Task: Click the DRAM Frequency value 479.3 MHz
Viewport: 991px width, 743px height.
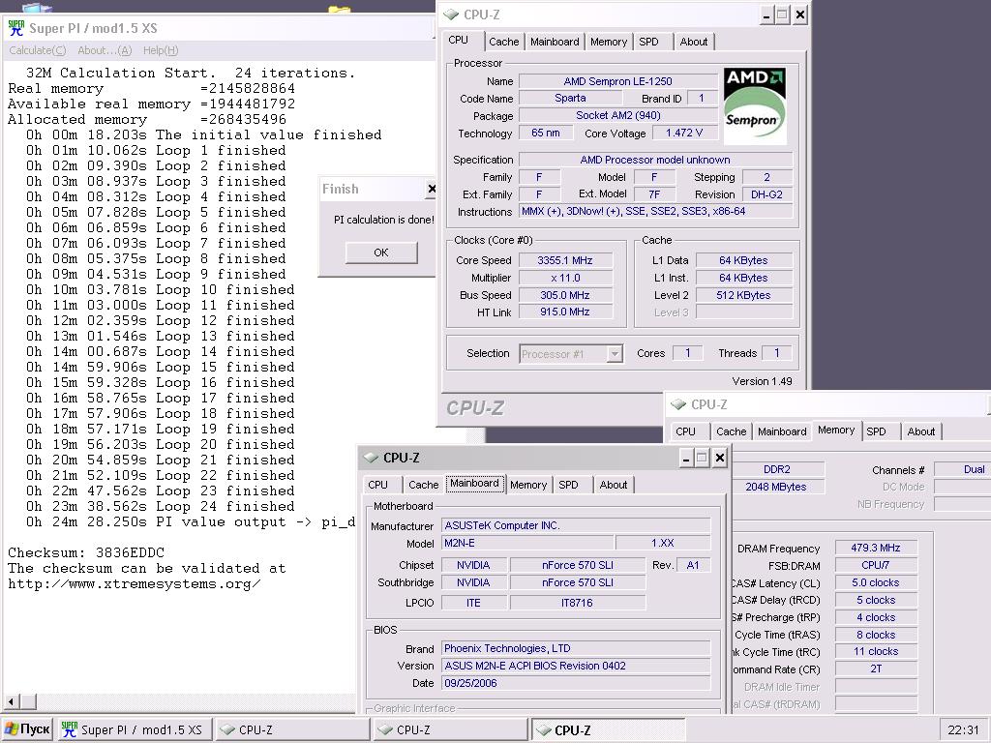Action: 875,548
